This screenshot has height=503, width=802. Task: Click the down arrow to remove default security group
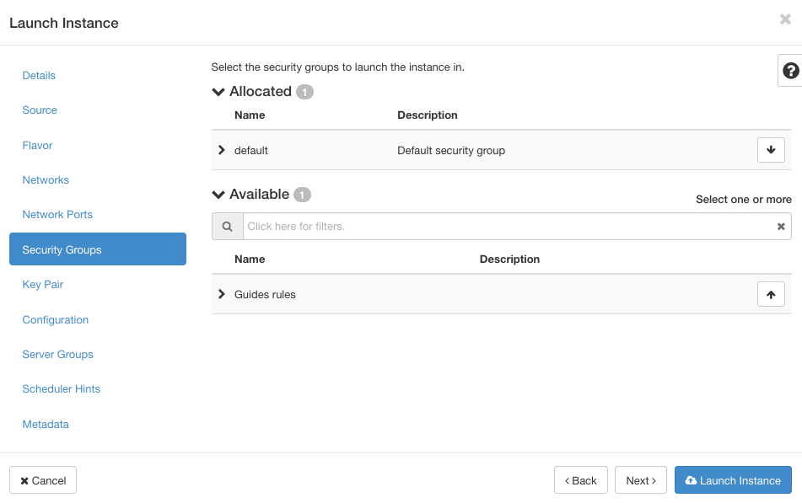point(770,149)
